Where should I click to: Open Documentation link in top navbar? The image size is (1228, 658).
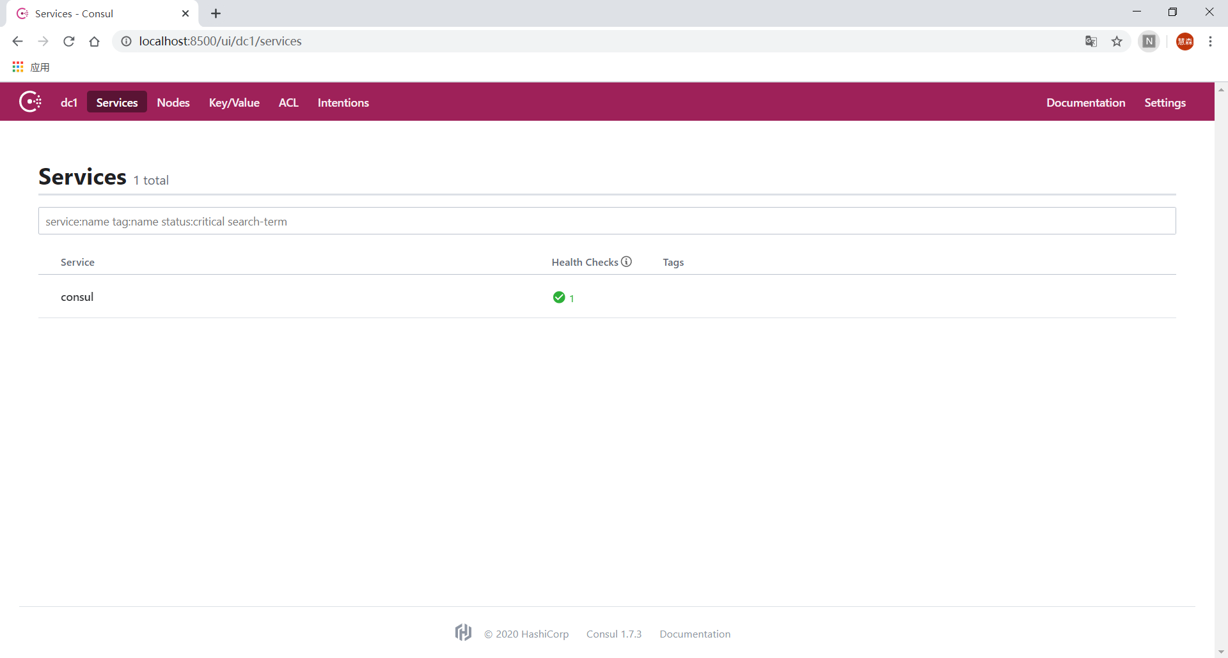pyautogui.click(x=1086, y=102)
